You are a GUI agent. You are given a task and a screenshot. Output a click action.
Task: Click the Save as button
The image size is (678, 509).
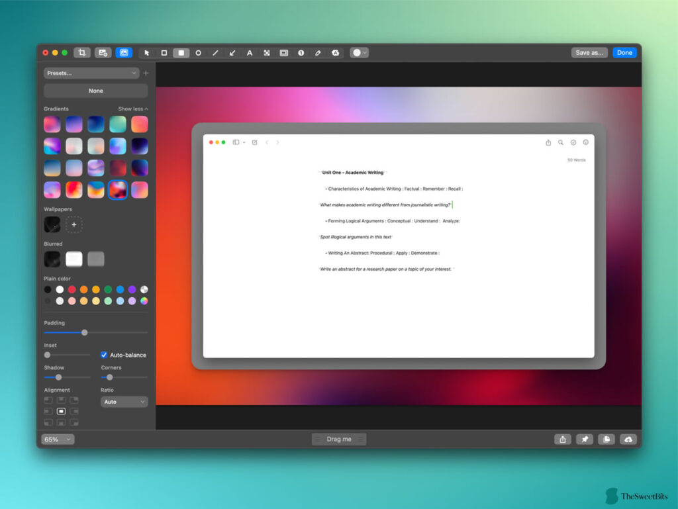click(x=589, y=52)
